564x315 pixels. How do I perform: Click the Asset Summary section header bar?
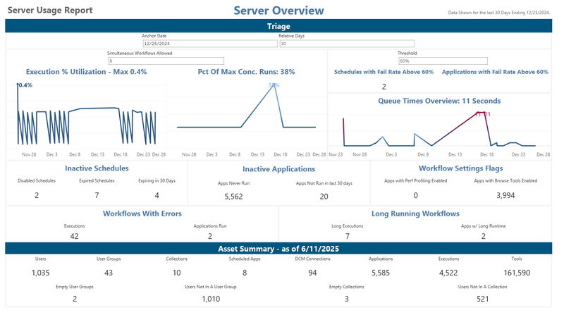pyautogui.click(x=278, y=249)
